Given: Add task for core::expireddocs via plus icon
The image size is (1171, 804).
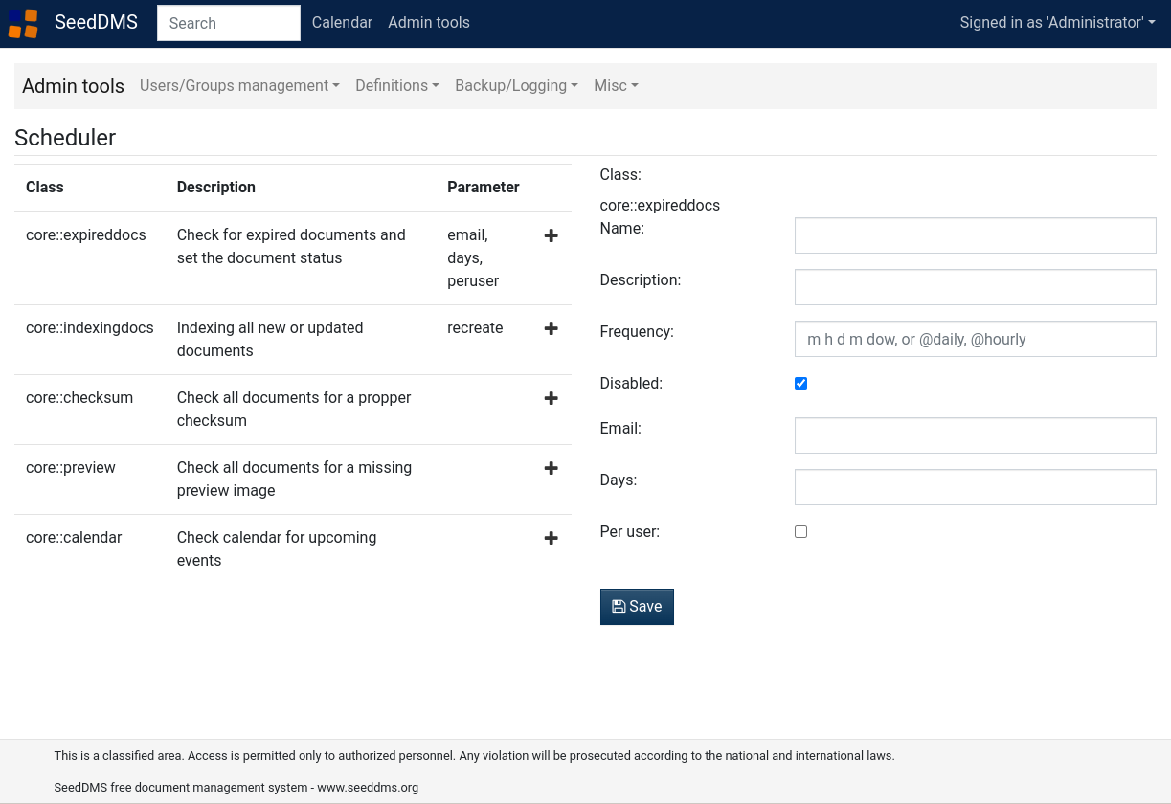Looking at the screenshot, I should coord(551,235).
